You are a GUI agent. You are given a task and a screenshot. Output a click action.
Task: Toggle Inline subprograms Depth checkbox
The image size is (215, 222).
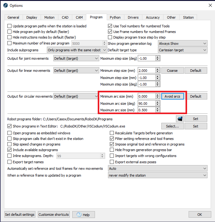(x=10, y=156)
